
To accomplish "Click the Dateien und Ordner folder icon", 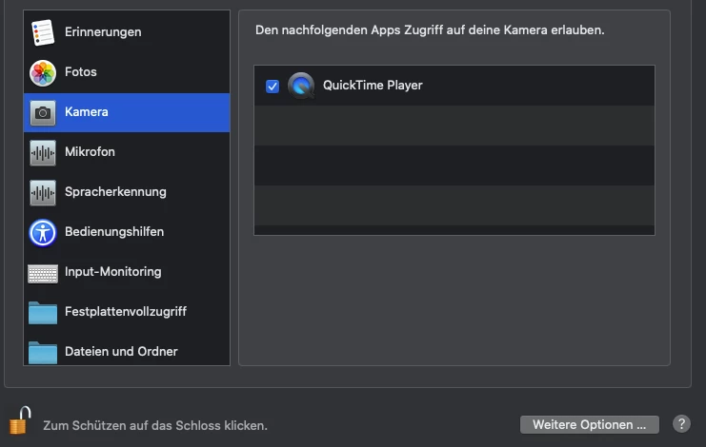I will [43, 353].
